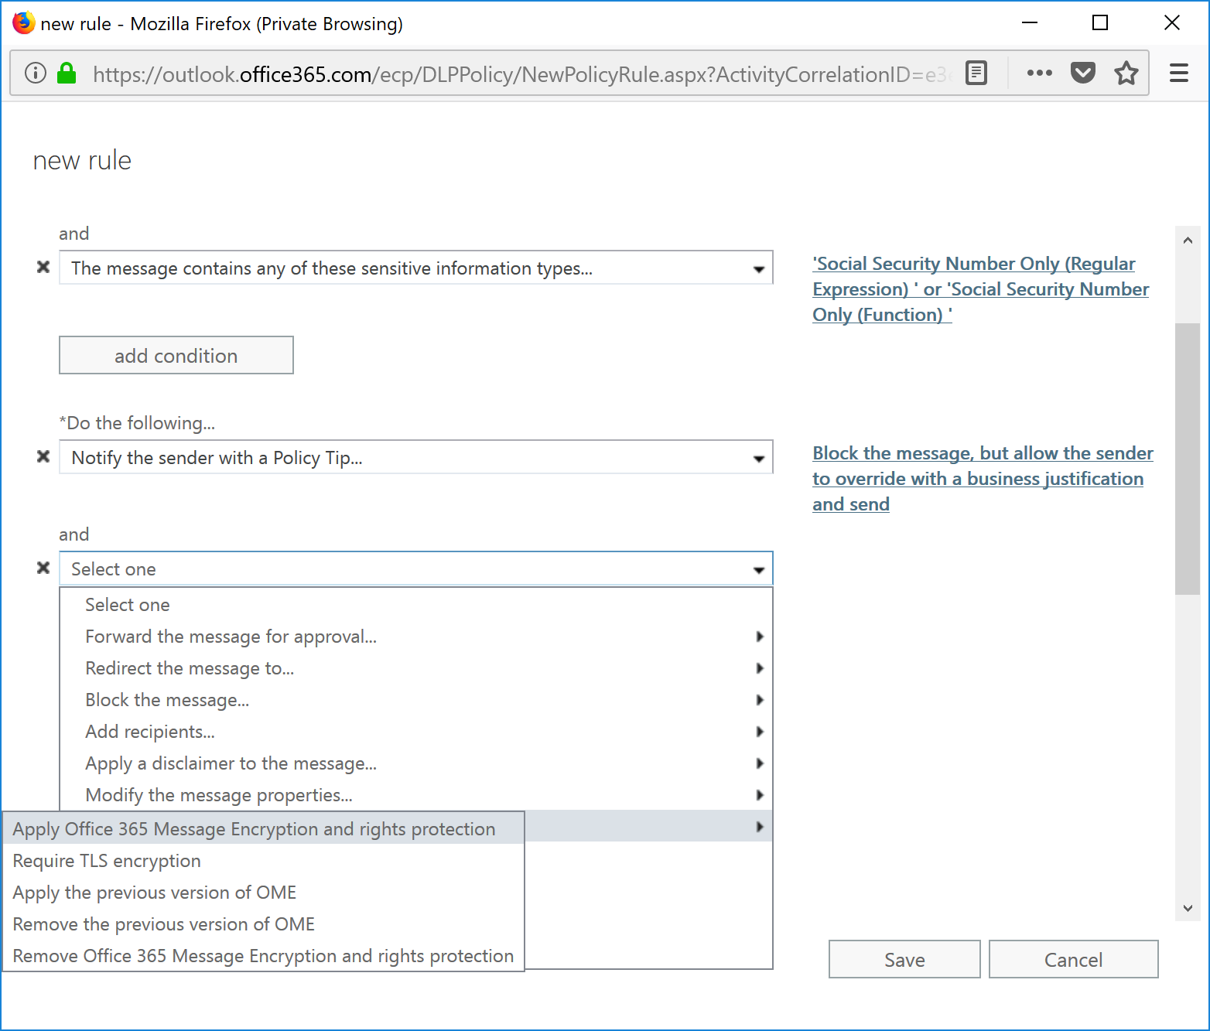Remove the Notify the sender action
1210x1031 pixels.
pyautogui.click(x=43, y=457)
